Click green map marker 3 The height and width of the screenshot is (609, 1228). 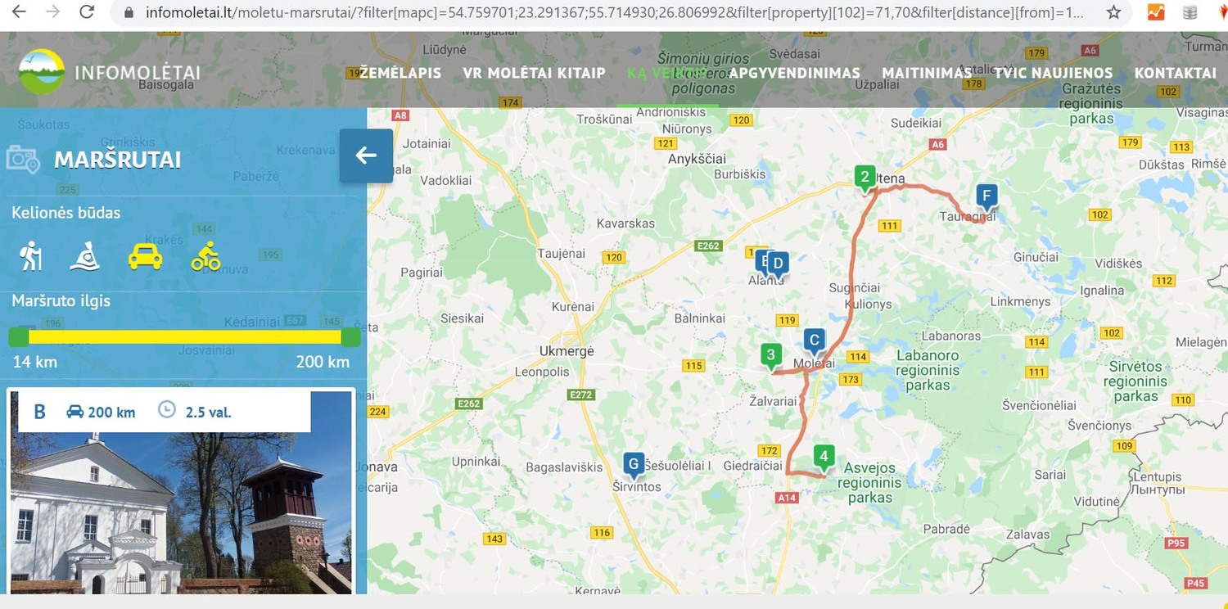pos(770,355)
